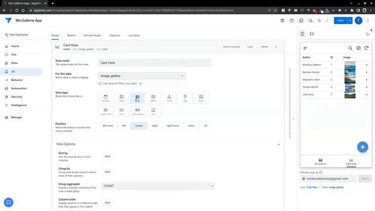Screen dimensions: 375x211
Task: Click Add for Column order
Action: [107, 203]
